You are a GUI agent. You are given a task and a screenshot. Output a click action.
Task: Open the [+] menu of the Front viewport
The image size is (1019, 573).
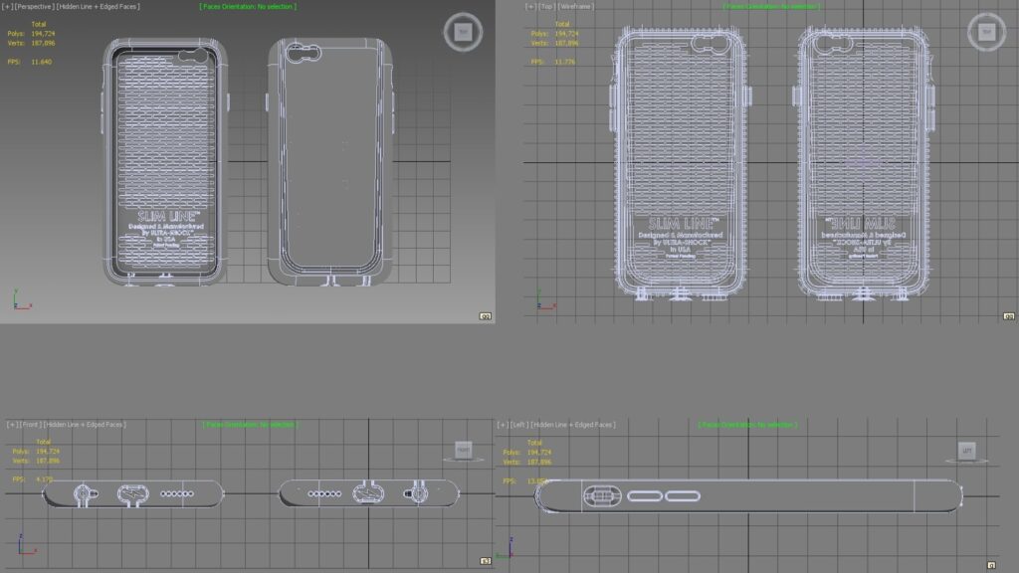[x=11, y=425]
